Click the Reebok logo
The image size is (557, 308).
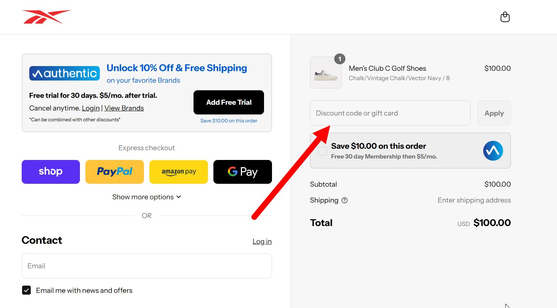point(46,17)
